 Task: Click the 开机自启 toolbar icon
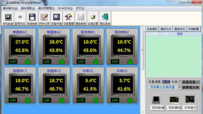click(8, 19)
